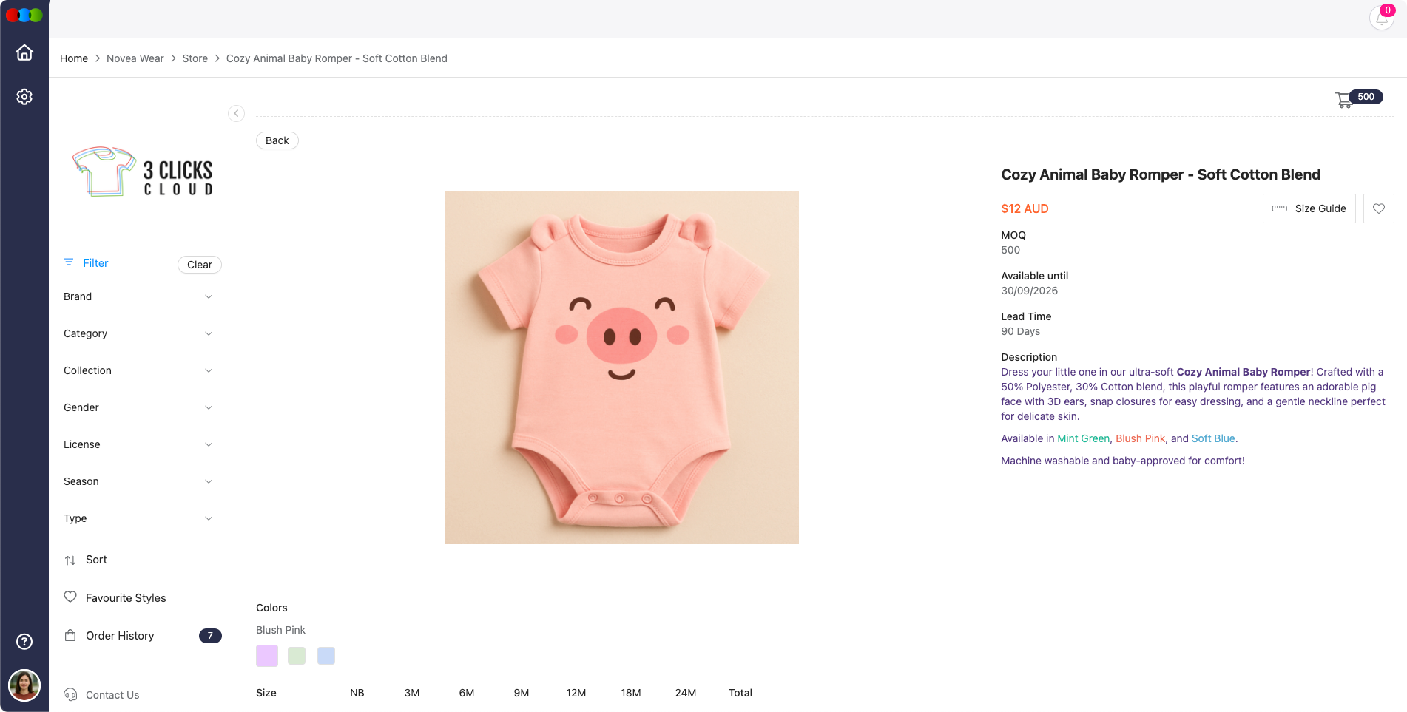
Task: Click the notification bell icon
Action: click(x=1381, y=18)
